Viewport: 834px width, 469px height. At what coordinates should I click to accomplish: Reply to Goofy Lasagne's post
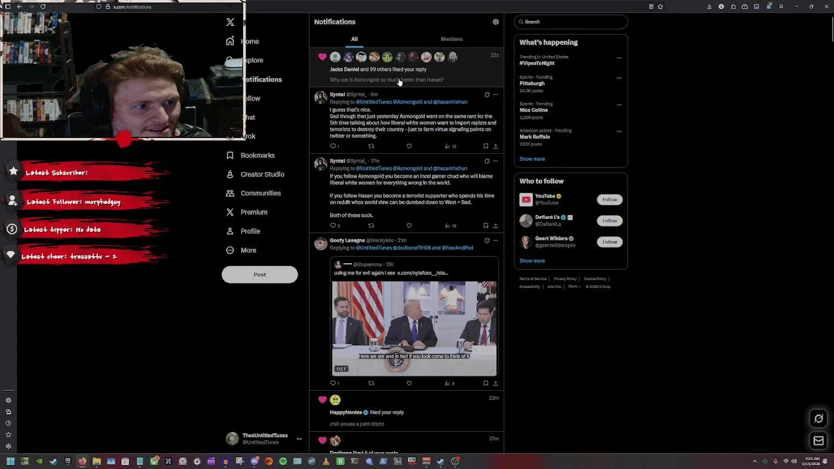point(334,383)
